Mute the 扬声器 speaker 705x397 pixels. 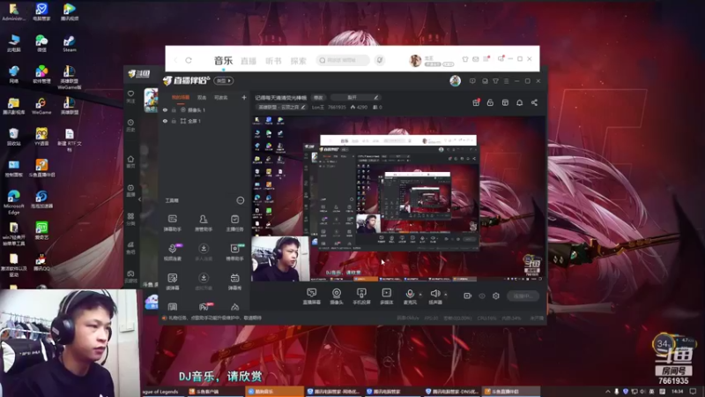point(434,296)
